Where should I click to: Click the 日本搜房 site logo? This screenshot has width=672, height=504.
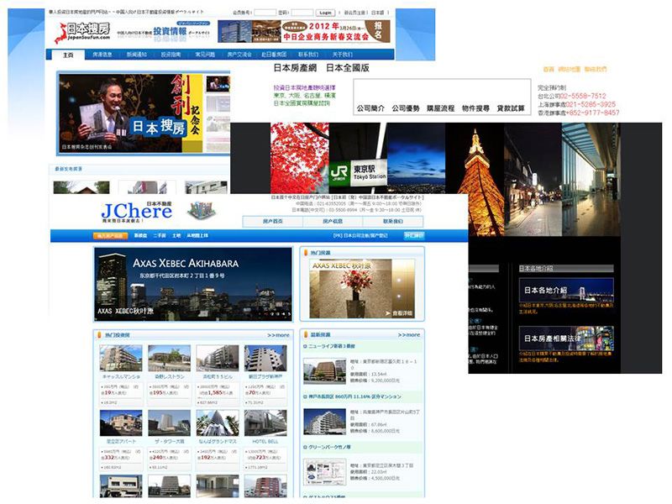[x=81, y=32]
